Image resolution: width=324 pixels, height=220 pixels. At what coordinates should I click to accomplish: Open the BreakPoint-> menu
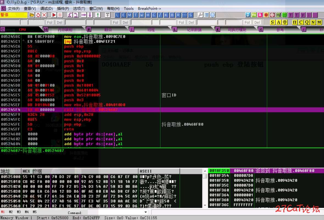pyautogui.click(x=150, y=8)
